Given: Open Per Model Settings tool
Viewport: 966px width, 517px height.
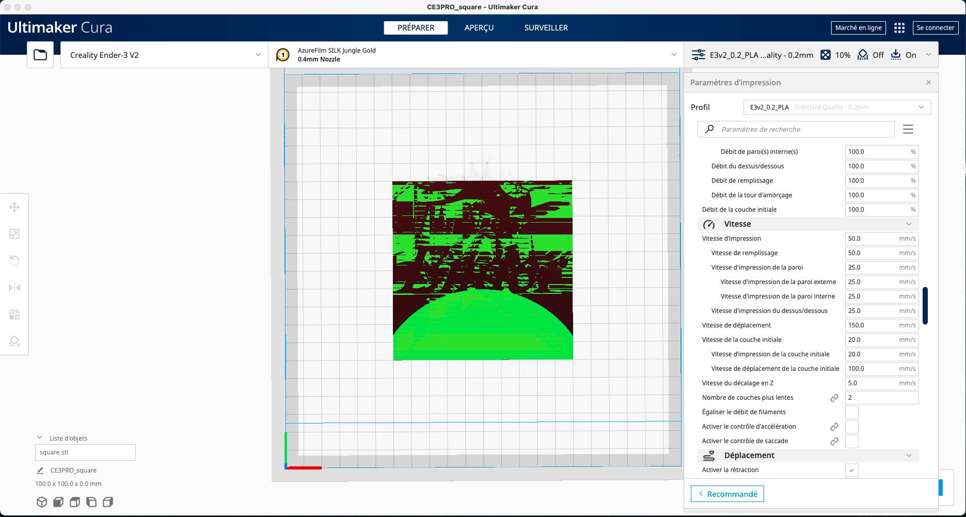Looking at the screenshot, I should (x=14, y=315).
